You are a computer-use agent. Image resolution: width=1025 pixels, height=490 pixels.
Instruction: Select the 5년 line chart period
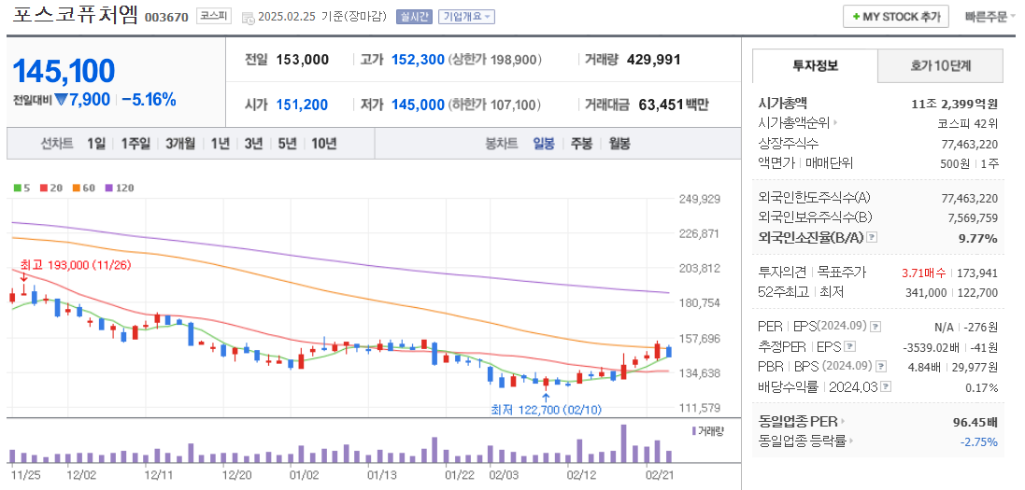tap(287, 144)
